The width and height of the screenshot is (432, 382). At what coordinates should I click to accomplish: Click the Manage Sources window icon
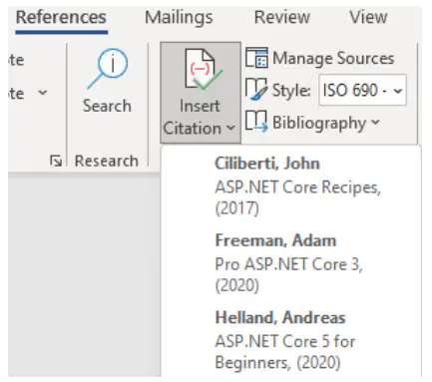256,58
